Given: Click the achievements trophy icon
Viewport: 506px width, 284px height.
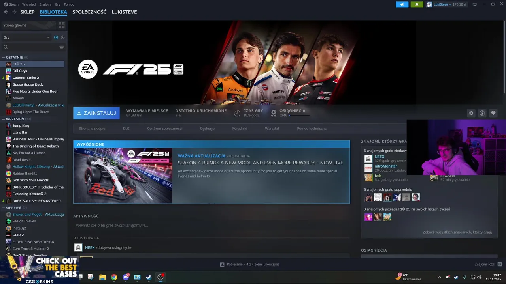Looking at the screenshot, I should pyautogui.click(x=273, y=113).
